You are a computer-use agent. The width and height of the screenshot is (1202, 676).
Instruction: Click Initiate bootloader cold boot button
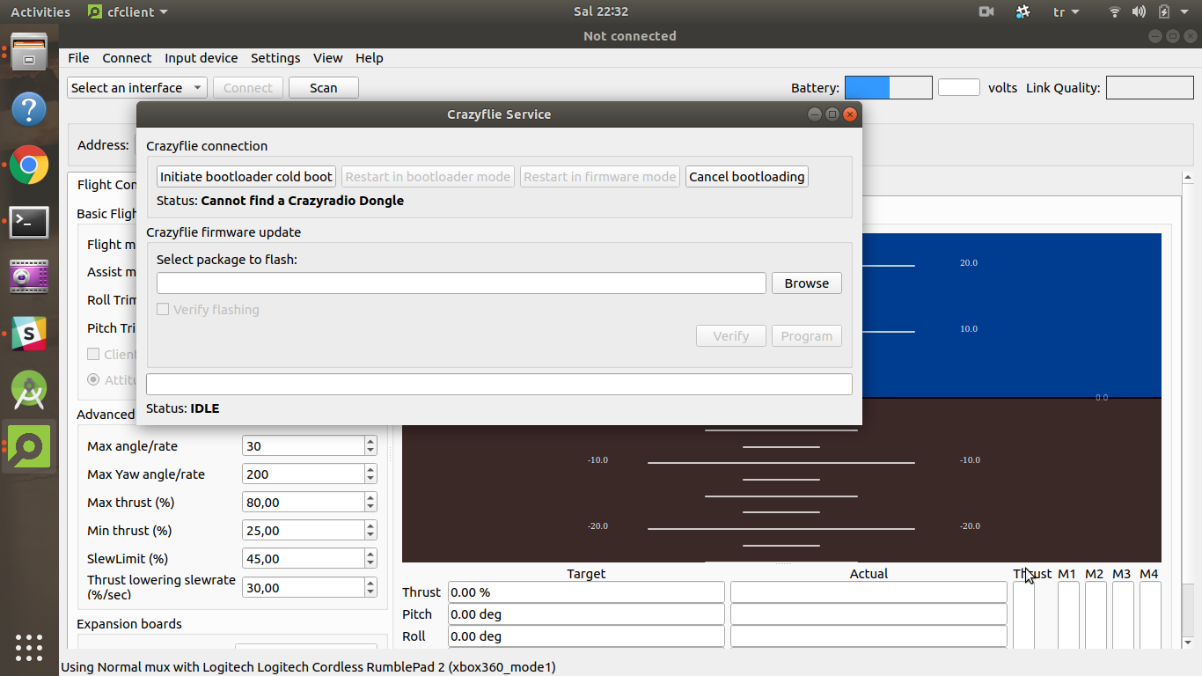tap(246, 177)
